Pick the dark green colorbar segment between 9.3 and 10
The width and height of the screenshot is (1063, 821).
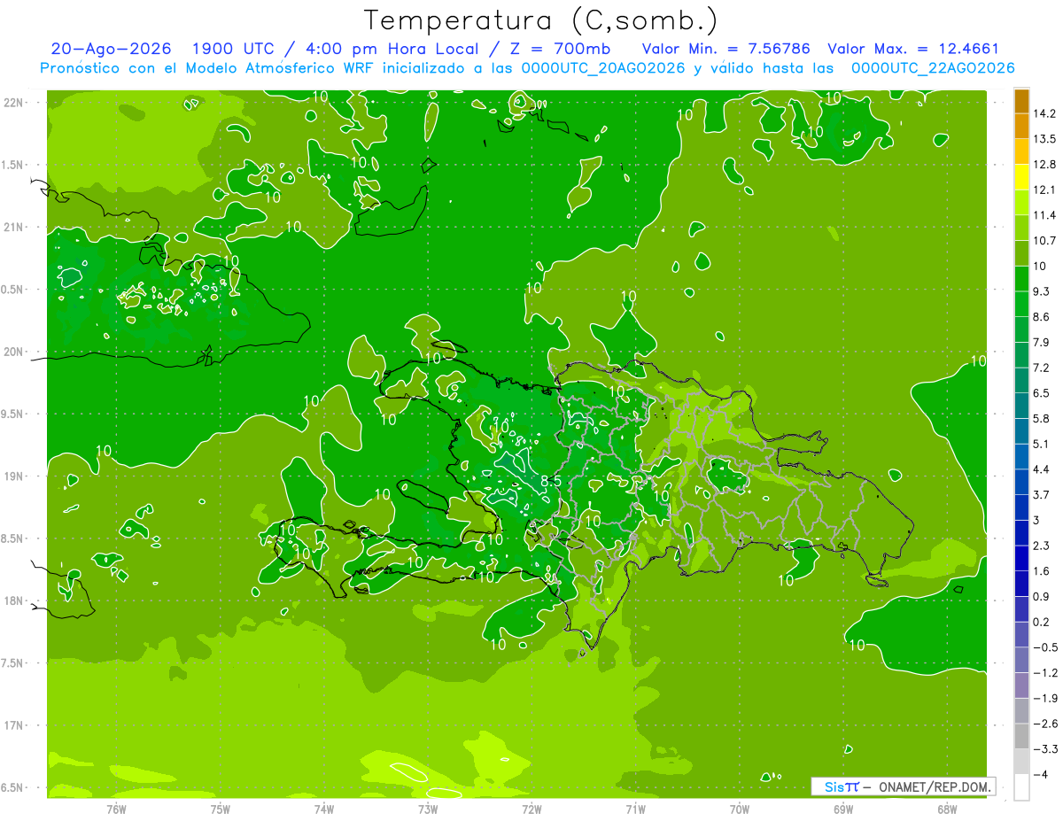click(x=1021, y=278)
